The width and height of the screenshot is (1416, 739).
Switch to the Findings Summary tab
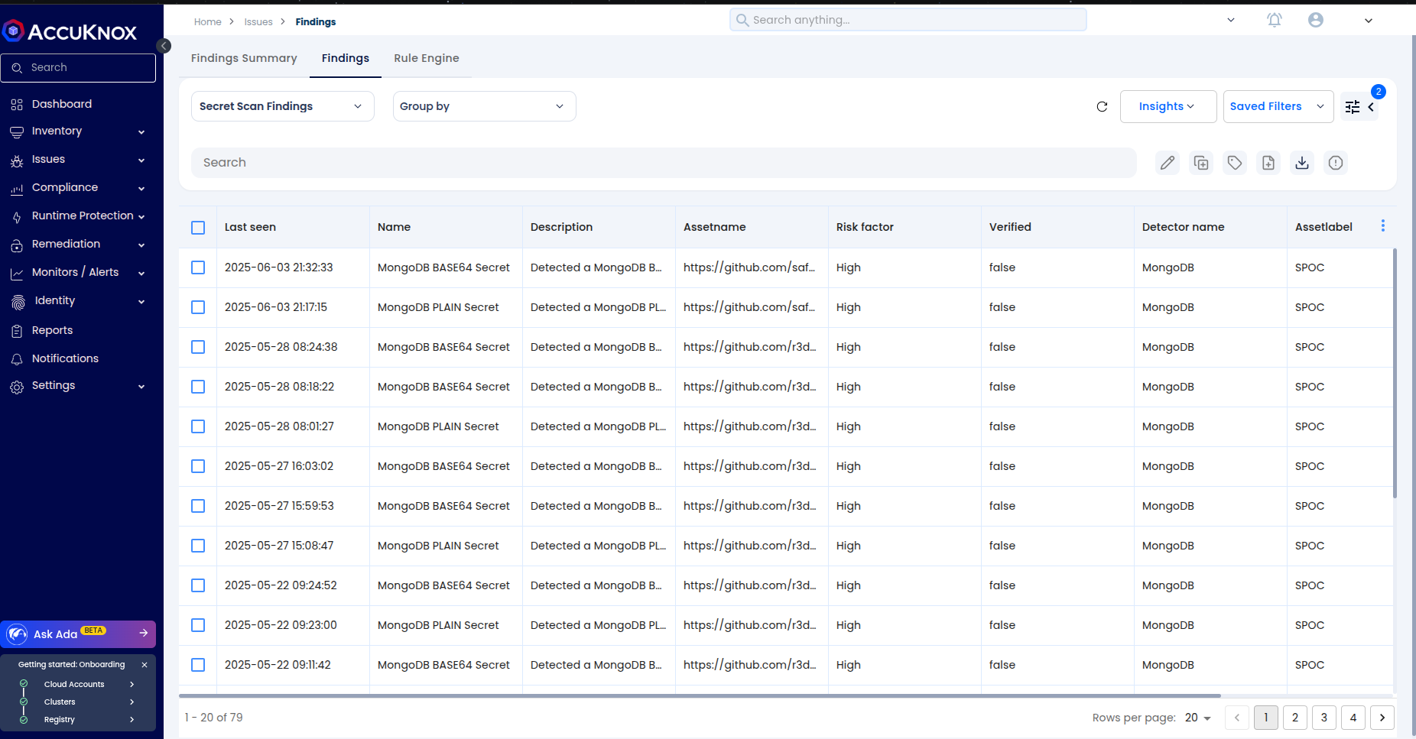[x=244, y=58]
